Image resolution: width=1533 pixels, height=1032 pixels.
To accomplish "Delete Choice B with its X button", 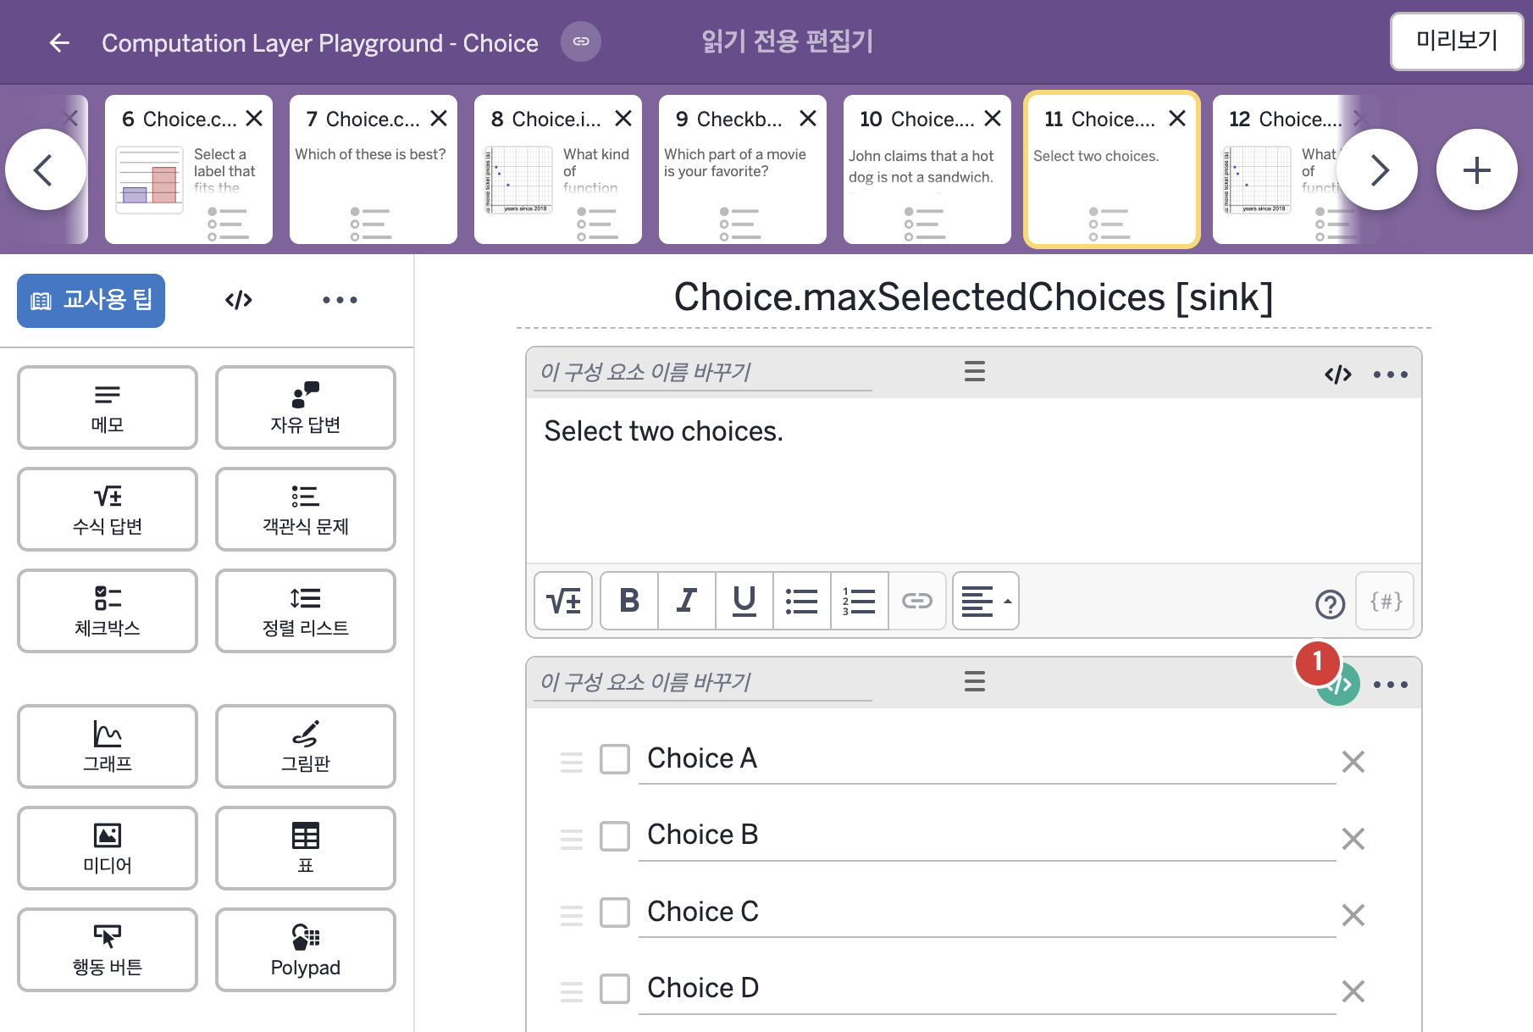I will (1353, 839).
